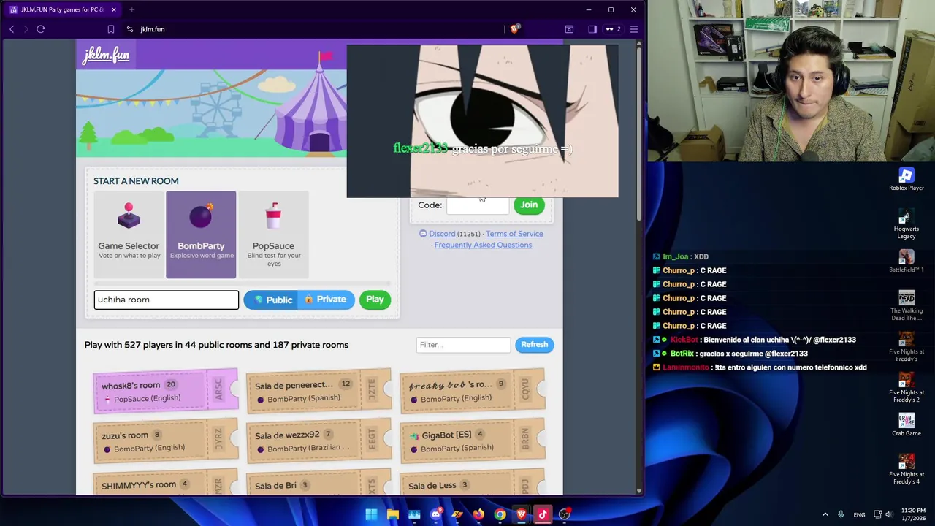Switch the ENG input language
The width and height of the screenshot is (935, 526).
(859, 514)
